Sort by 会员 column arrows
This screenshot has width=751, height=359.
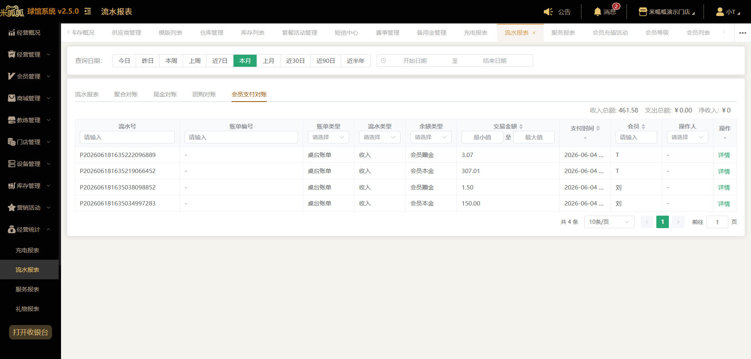pos(643,127)
